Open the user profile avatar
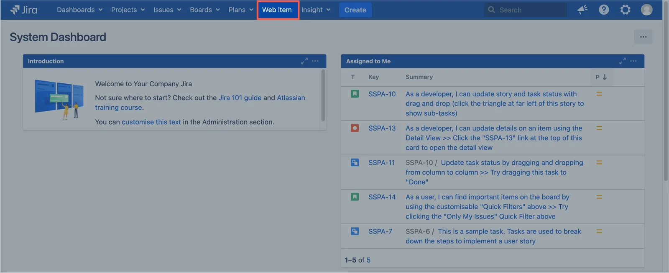Screen dimensions: 669x273 646,10
